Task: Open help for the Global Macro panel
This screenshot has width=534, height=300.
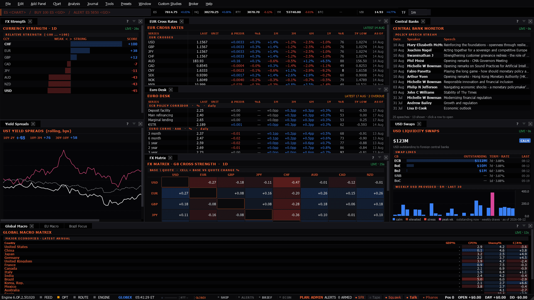Action: click(517, 226)
